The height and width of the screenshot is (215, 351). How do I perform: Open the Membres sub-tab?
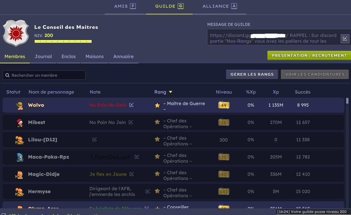[x=15, y=56]
